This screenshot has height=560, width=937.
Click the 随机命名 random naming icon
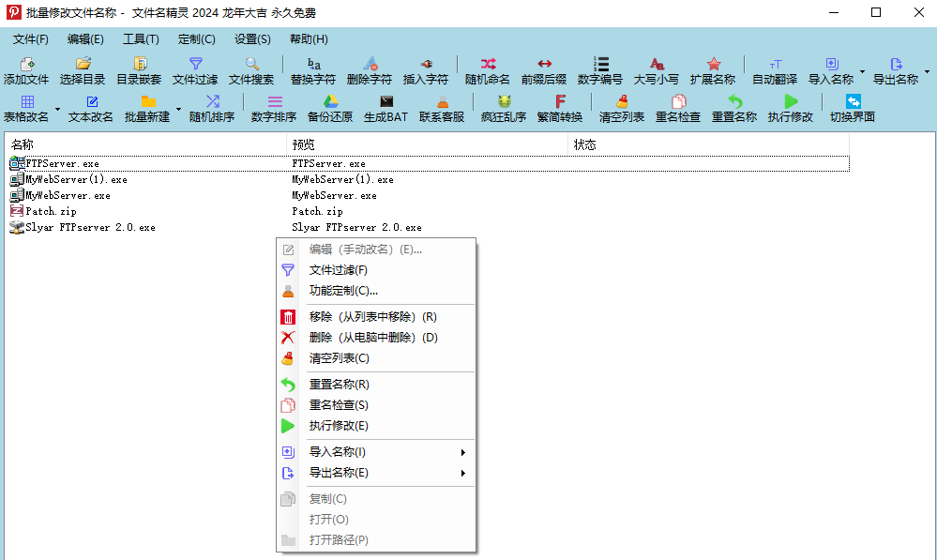488,65
